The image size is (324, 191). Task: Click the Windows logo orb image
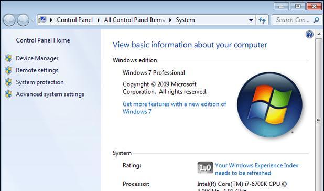(x=269, y=105)
